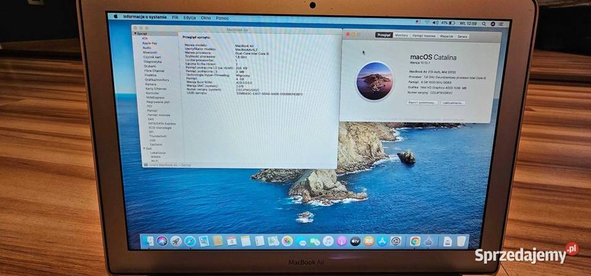Collapse the Sprzęt section triangle

[135, 33]
